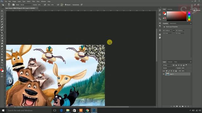Open the collapsed Character panel icon
The width and height of the screenshot is (202, 113).
tap(160, 23)
